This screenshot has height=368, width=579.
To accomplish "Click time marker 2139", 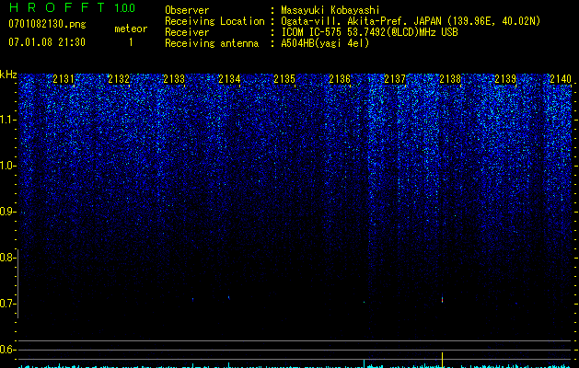I will (x=505, y=78).
